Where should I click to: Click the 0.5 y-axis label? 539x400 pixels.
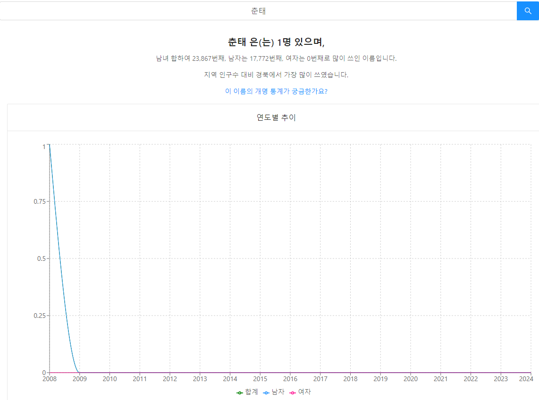pos(41,258)
